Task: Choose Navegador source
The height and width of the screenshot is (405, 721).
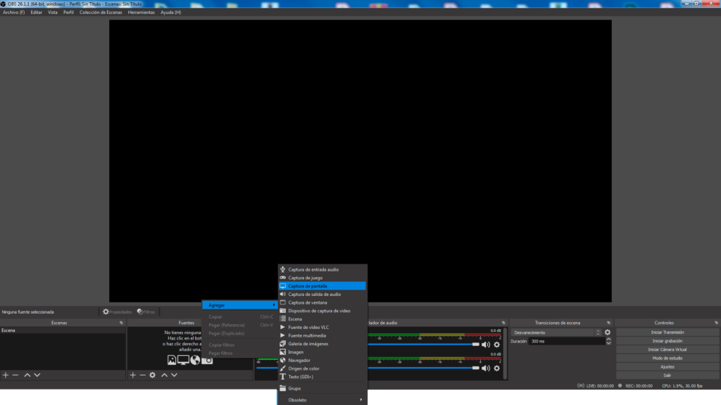Action: [x=322, y=361]
